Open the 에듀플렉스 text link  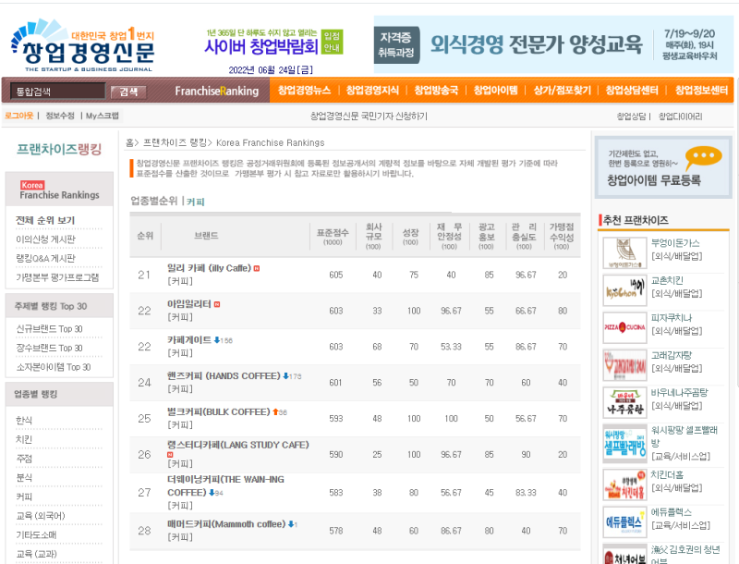[x=672, y=512]
